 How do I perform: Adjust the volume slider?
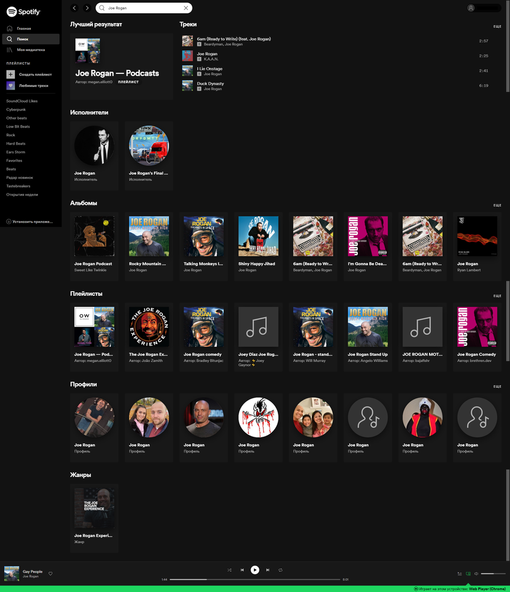[493, 574]
